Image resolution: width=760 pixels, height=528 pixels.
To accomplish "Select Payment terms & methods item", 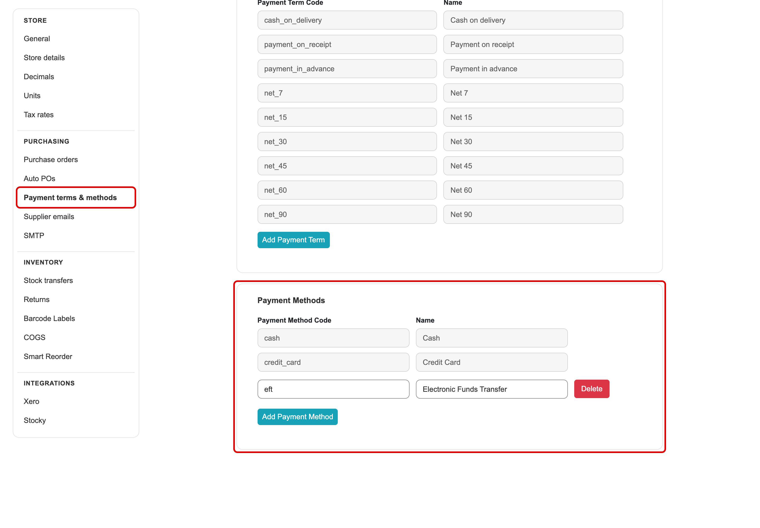I will (76, 197).
